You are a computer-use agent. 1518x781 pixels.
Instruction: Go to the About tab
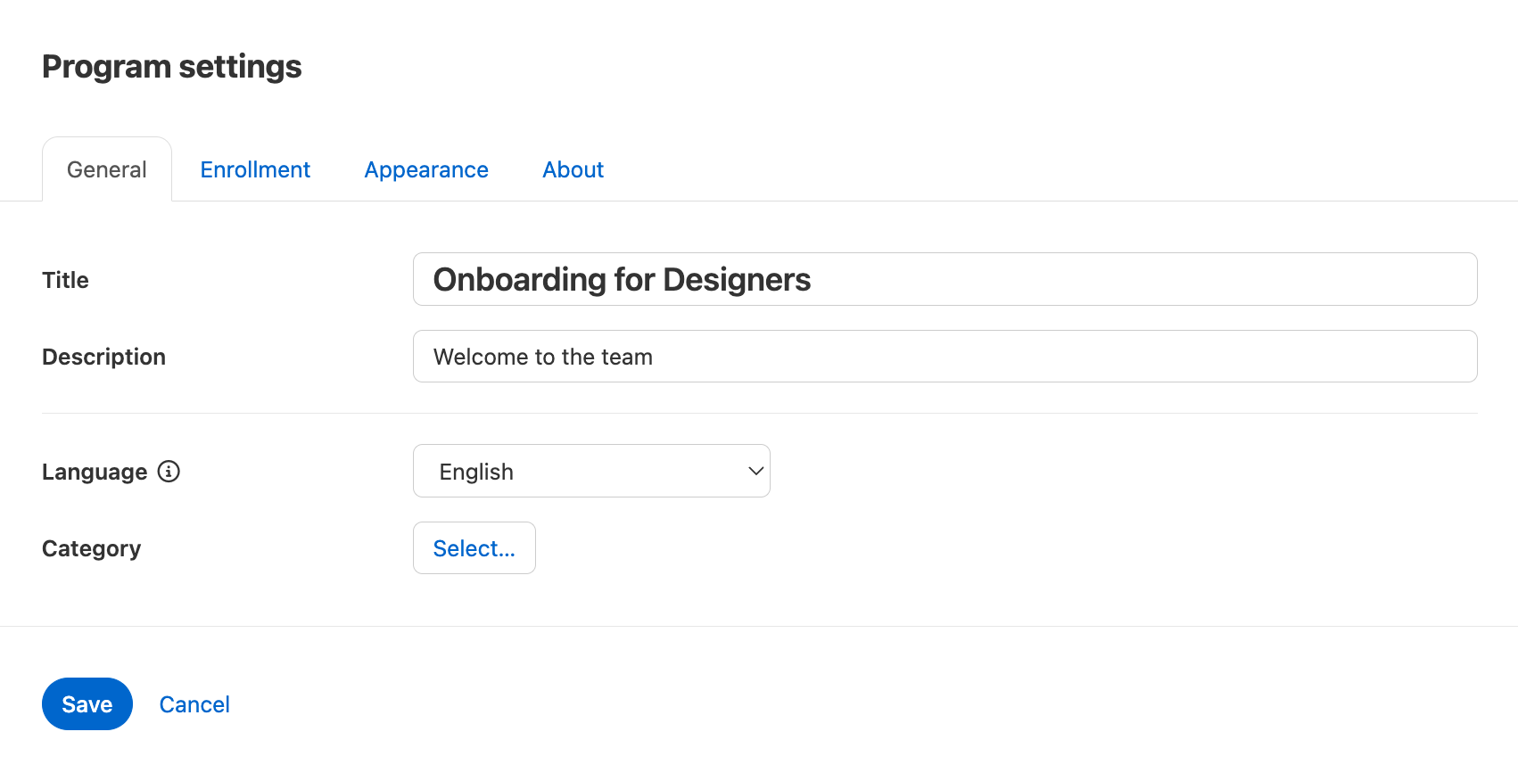(x=573, y=169)
